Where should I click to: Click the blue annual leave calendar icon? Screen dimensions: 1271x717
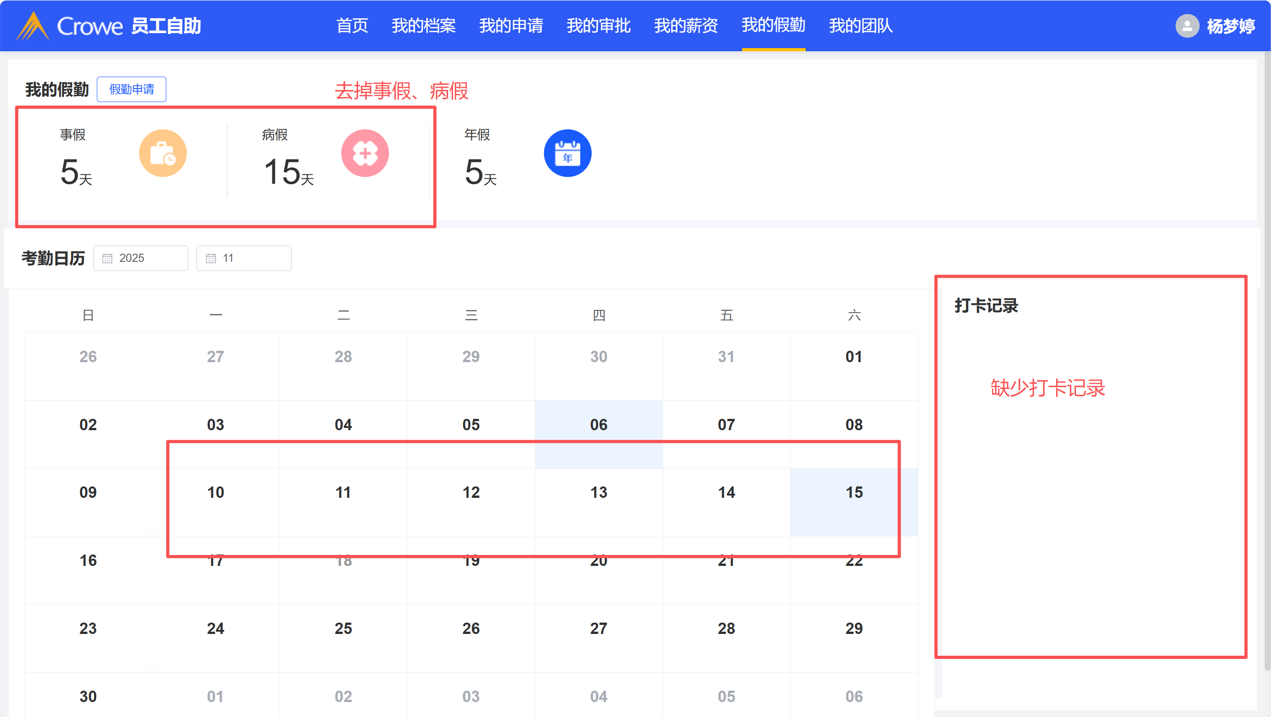pyautogui.click(x=568, y=153)
